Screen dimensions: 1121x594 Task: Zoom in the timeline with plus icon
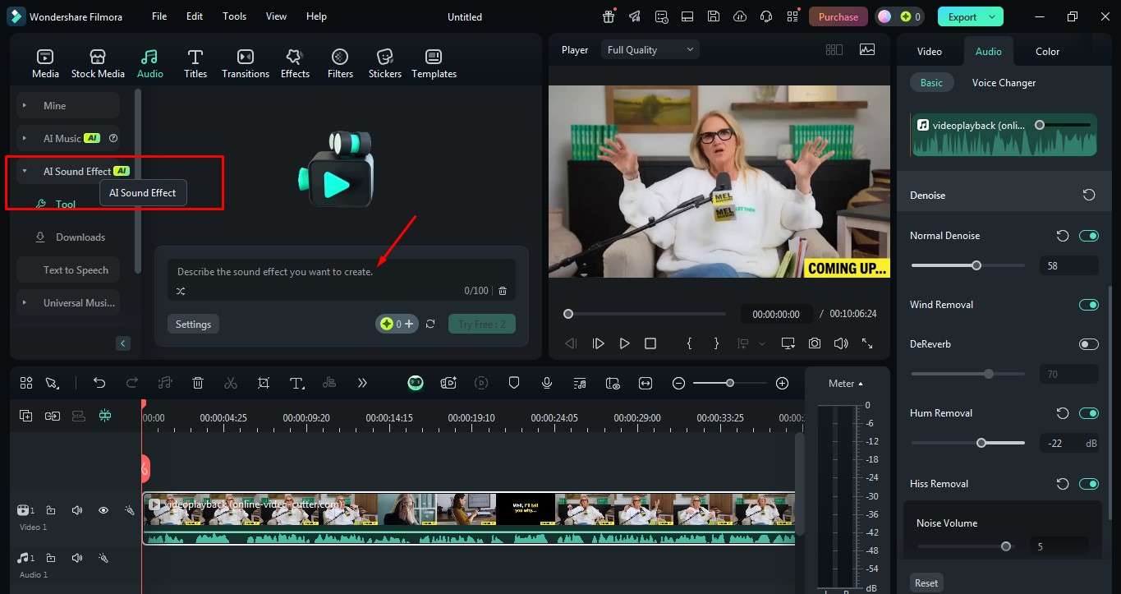click(782, 383)
